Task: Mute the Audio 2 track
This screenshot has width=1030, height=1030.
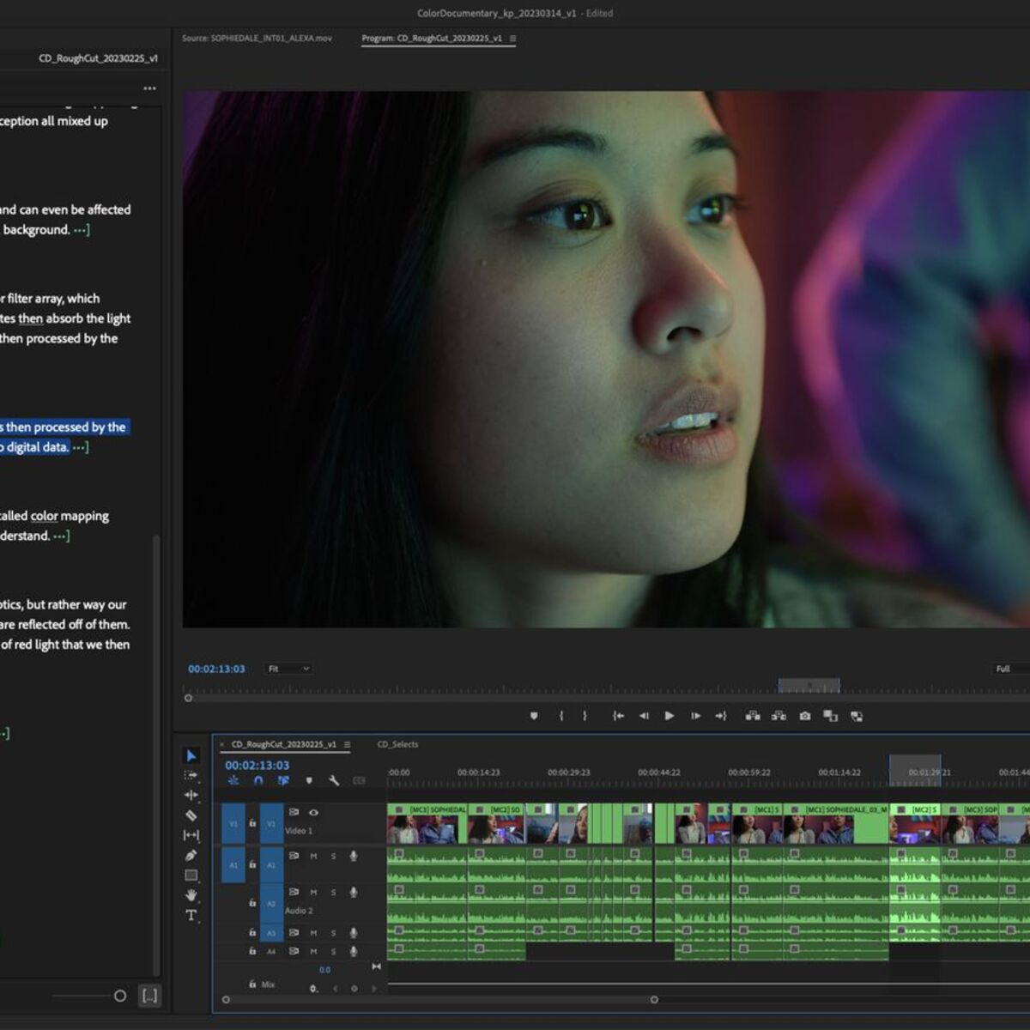Action: click(314, 893)
